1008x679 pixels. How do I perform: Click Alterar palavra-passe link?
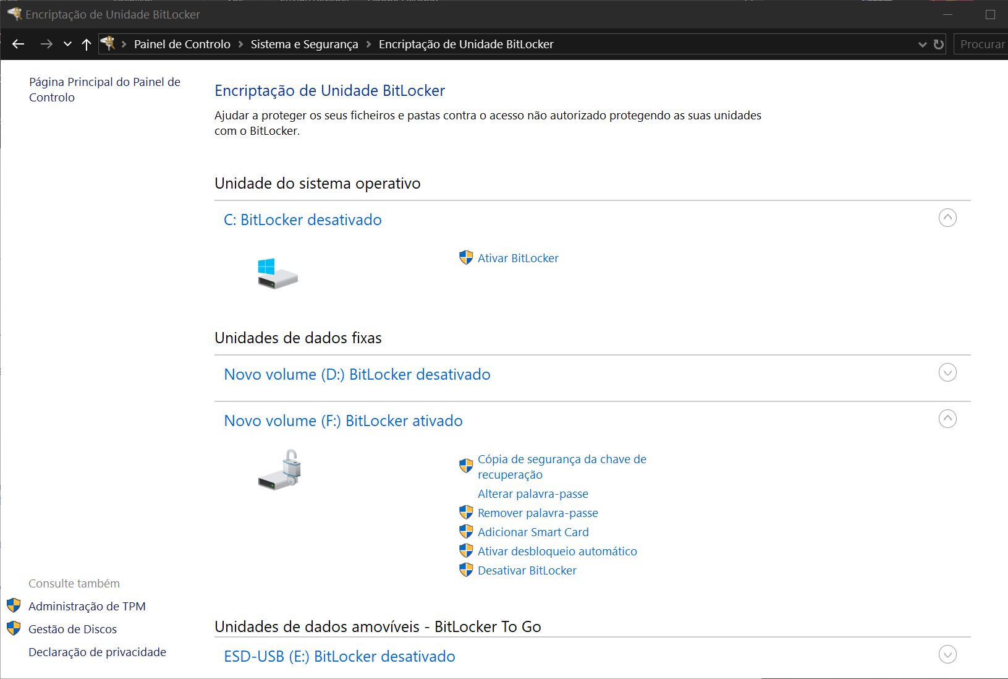533,493
